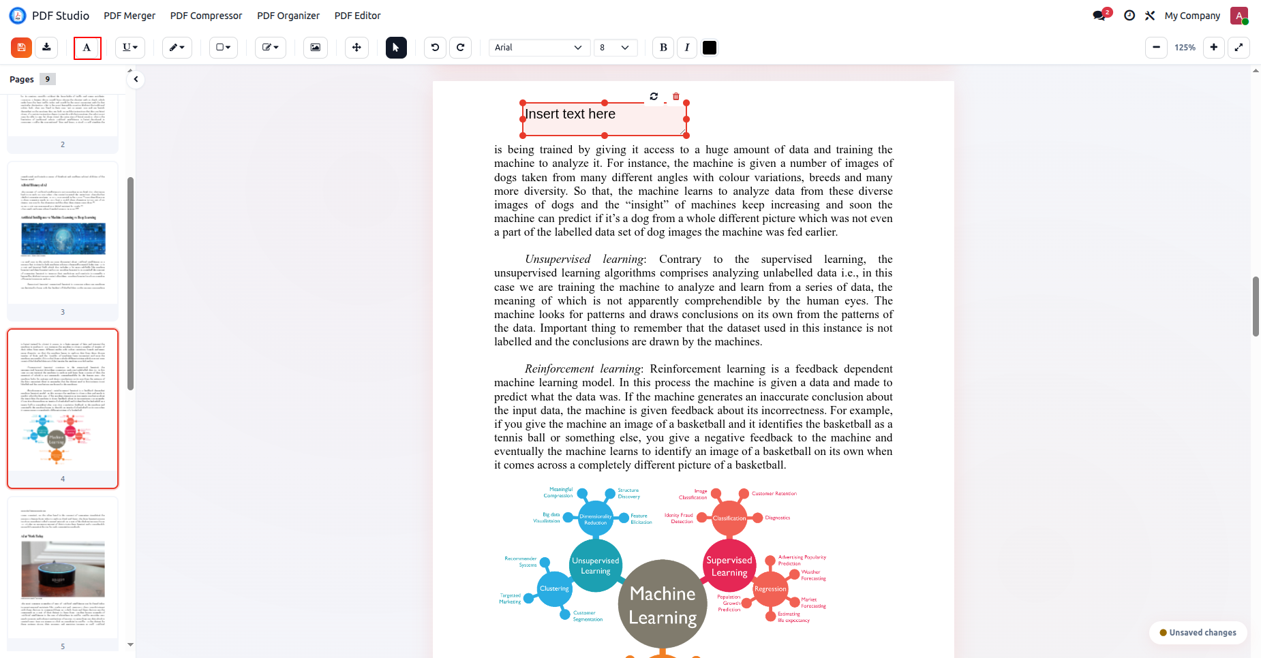This screenshot has height=658, width=1261.
Task: Toggle Italic formatting
Action: (687, 48)
